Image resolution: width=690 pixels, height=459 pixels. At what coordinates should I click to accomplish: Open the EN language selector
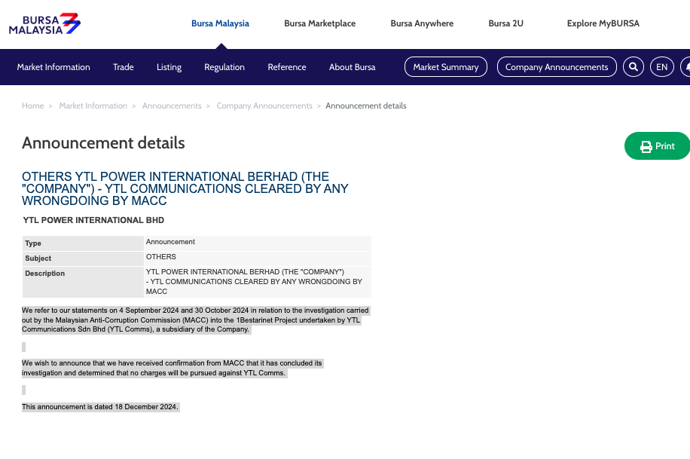pos(661,67)
